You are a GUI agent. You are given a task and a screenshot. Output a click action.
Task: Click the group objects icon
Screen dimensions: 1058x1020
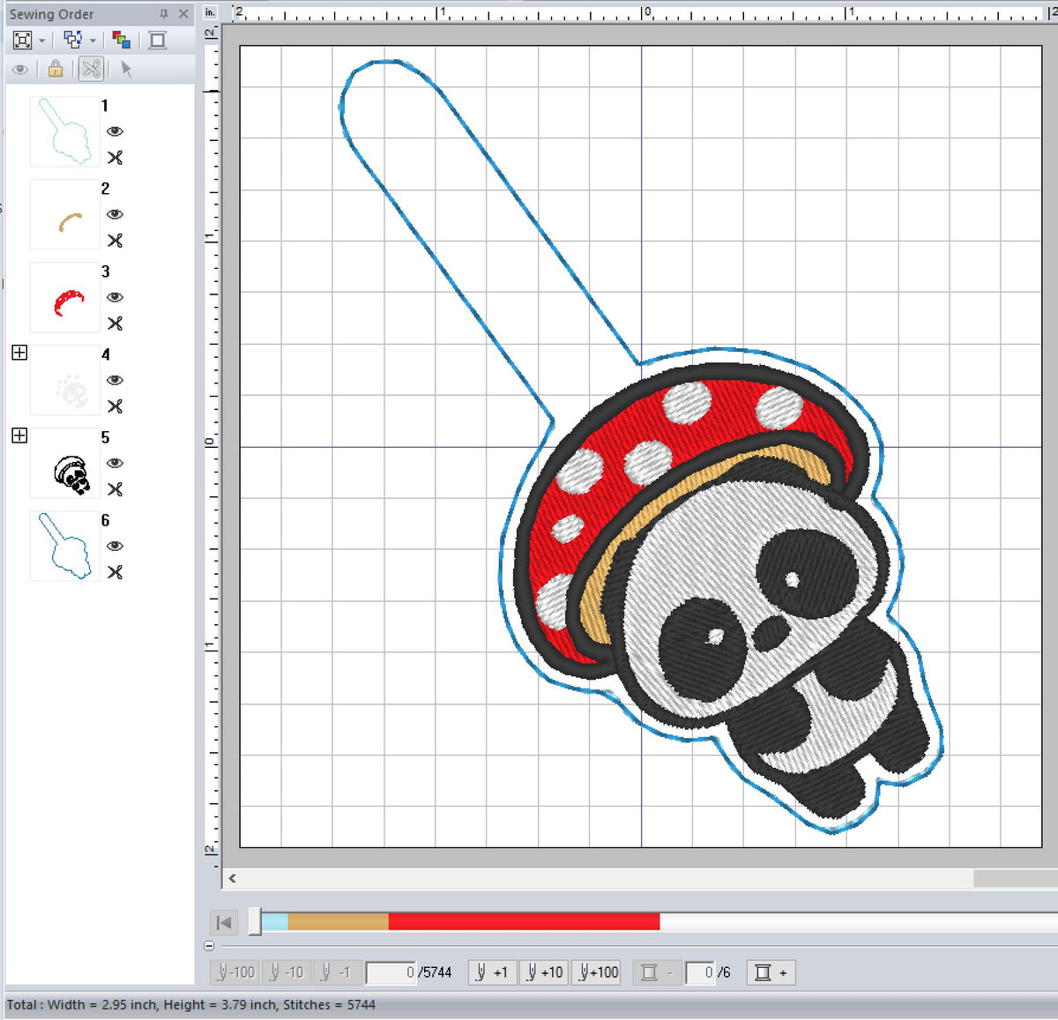(72, 40)
